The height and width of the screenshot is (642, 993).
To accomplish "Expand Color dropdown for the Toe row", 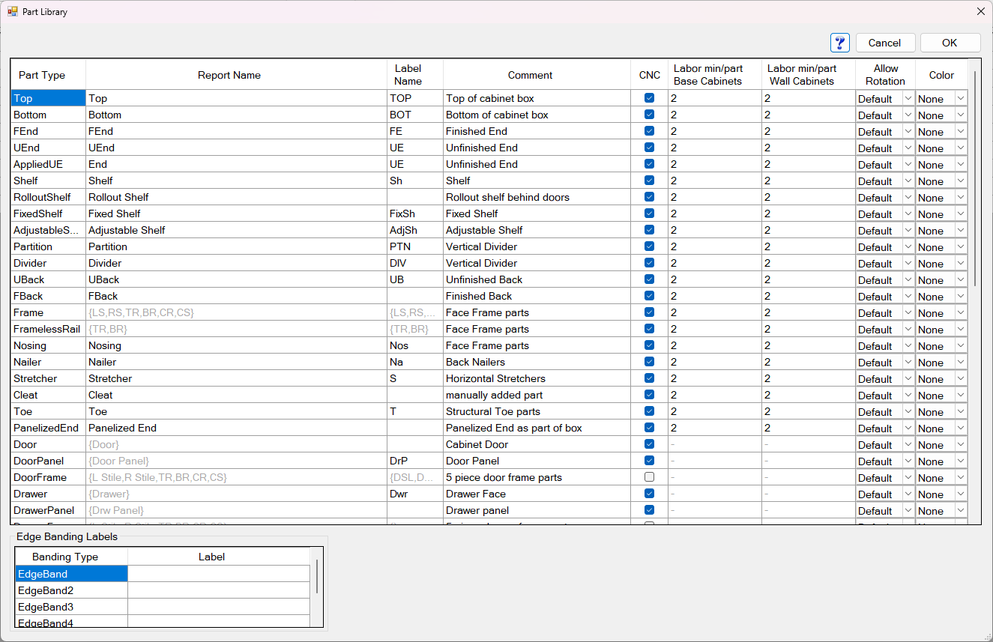I will click(x=960, y=412).
